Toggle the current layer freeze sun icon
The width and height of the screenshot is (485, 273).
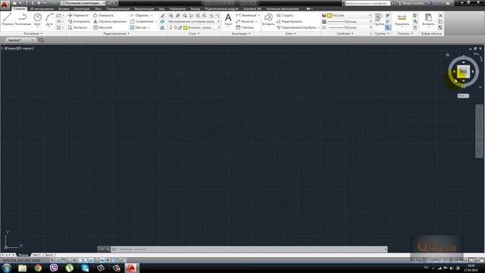pos(175,27)
